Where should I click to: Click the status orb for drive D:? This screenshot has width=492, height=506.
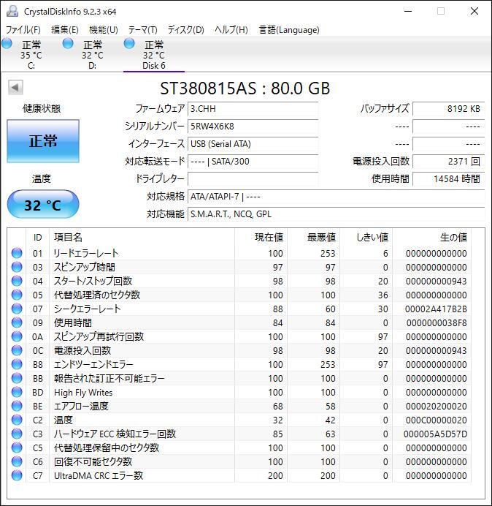[x=68, y=43]
